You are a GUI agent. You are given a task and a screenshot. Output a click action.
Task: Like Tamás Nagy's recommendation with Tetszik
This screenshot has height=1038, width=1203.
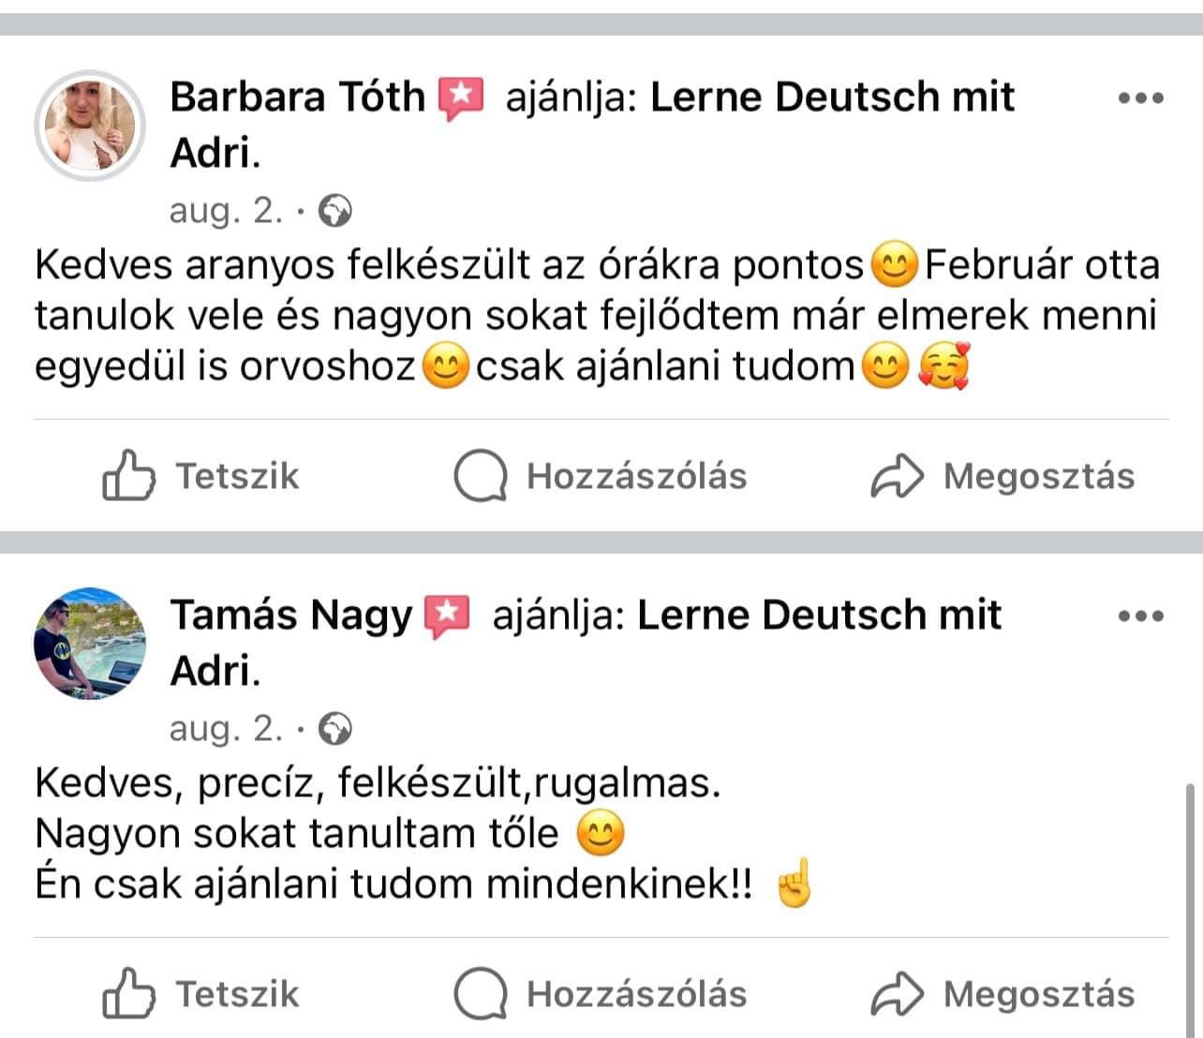(201, 994)
